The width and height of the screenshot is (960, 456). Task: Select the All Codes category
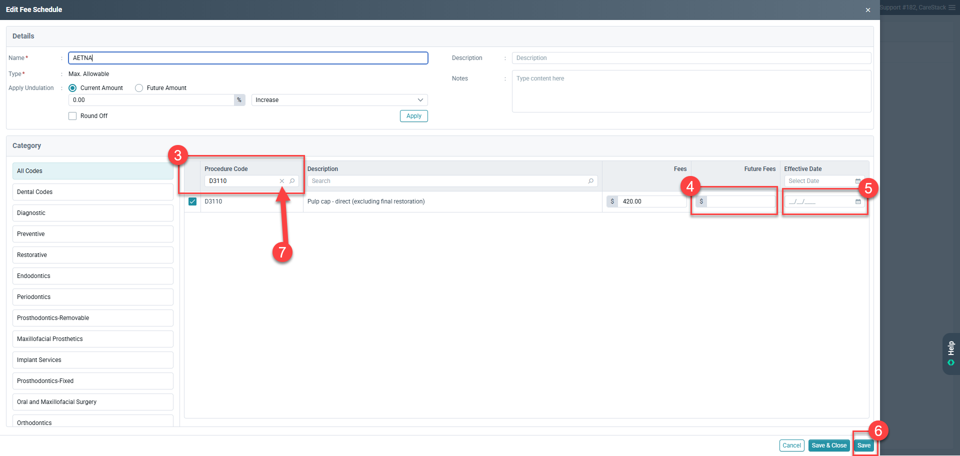tap(93, 171)
